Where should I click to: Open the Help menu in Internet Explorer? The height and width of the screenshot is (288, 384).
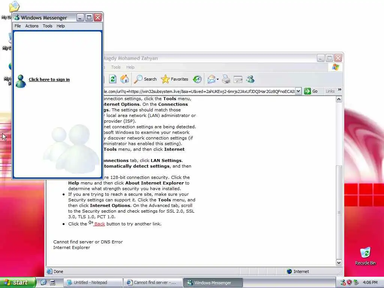130,67
